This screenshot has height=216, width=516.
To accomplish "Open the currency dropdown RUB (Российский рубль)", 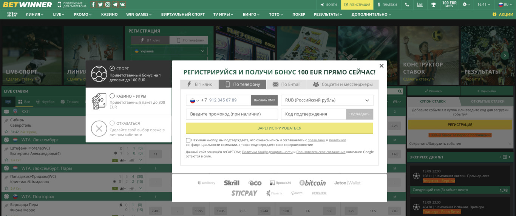I will (x=327, y=100).
